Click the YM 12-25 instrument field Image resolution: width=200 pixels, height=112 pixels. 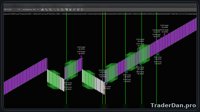click(11, 9)
